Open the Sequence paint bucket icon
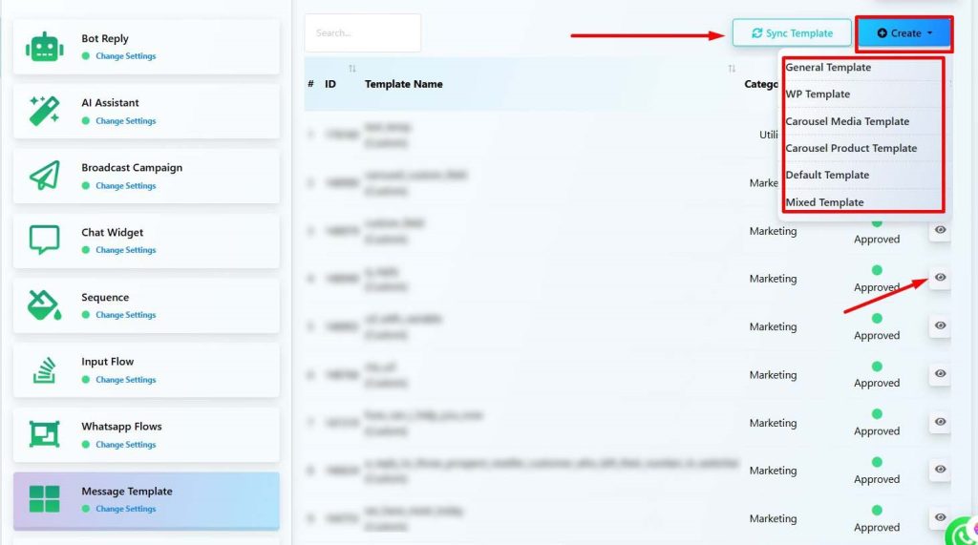This screenshot has width=978, height=545. (45, 305)
